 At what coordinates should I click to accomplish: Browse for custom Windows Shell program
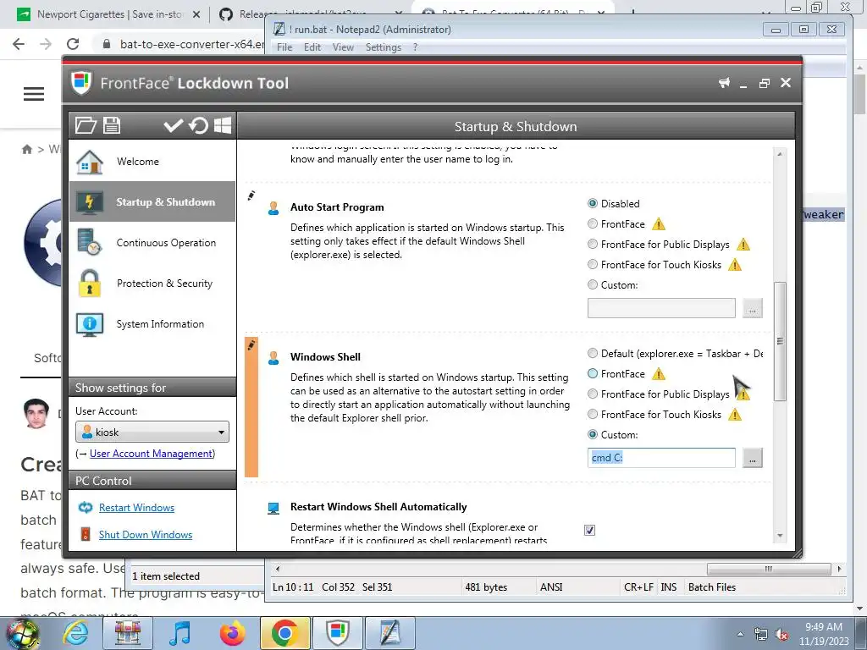pos(752,458)
